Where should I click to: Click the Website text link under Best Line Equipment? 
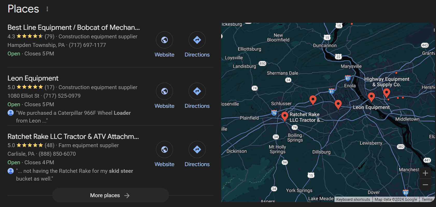click(165, 55)
